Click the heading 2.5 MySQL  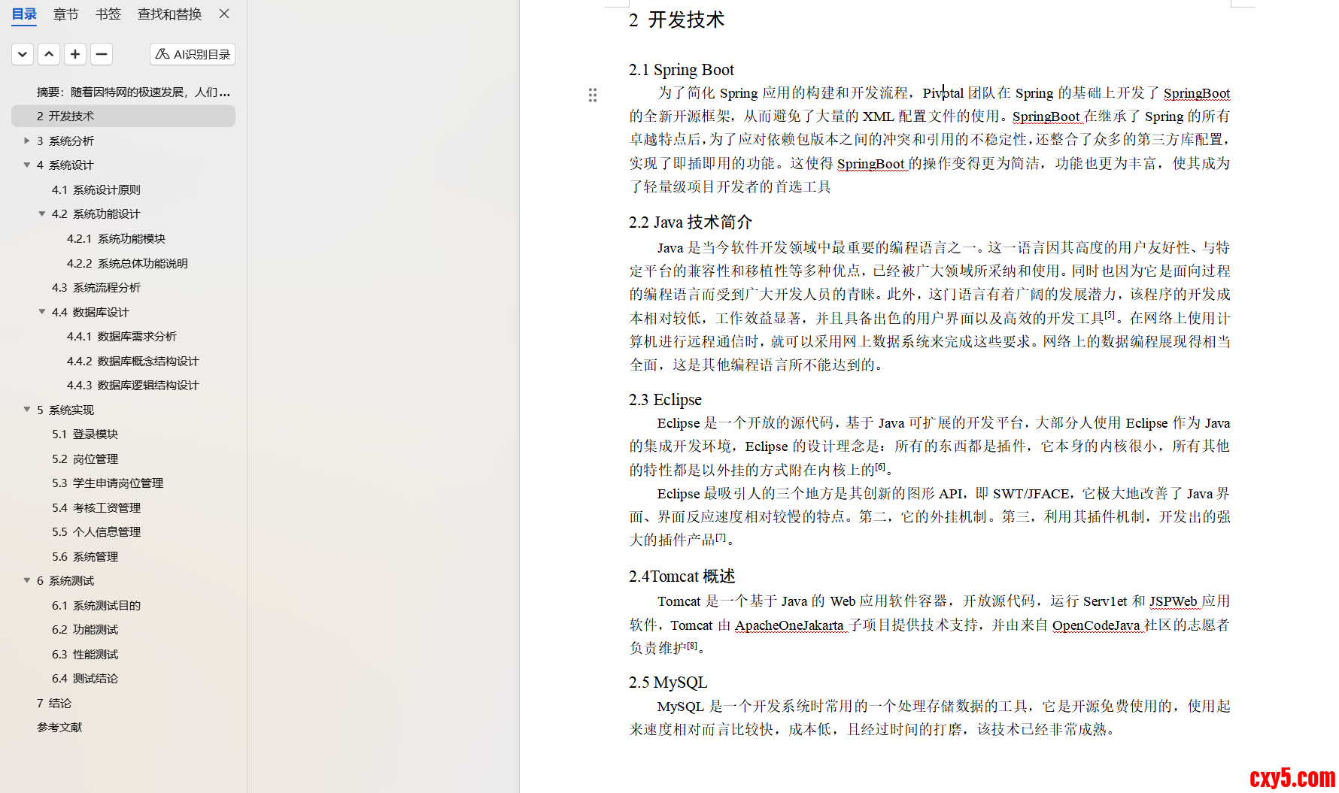[668, 682]
